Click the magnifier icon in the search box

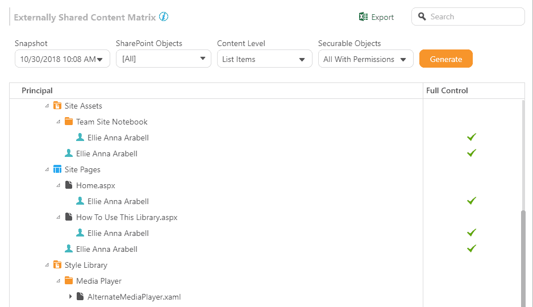coord(422,16)
